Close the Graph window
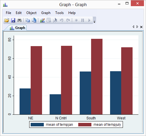Image resolution: width=146 pixels, height=136 pixels. tap(137, 4)
